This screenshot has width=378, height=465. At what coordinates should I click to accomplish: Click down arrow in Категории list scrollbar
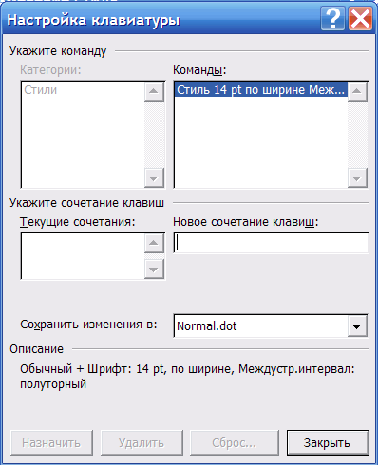(x=154, y=178)
